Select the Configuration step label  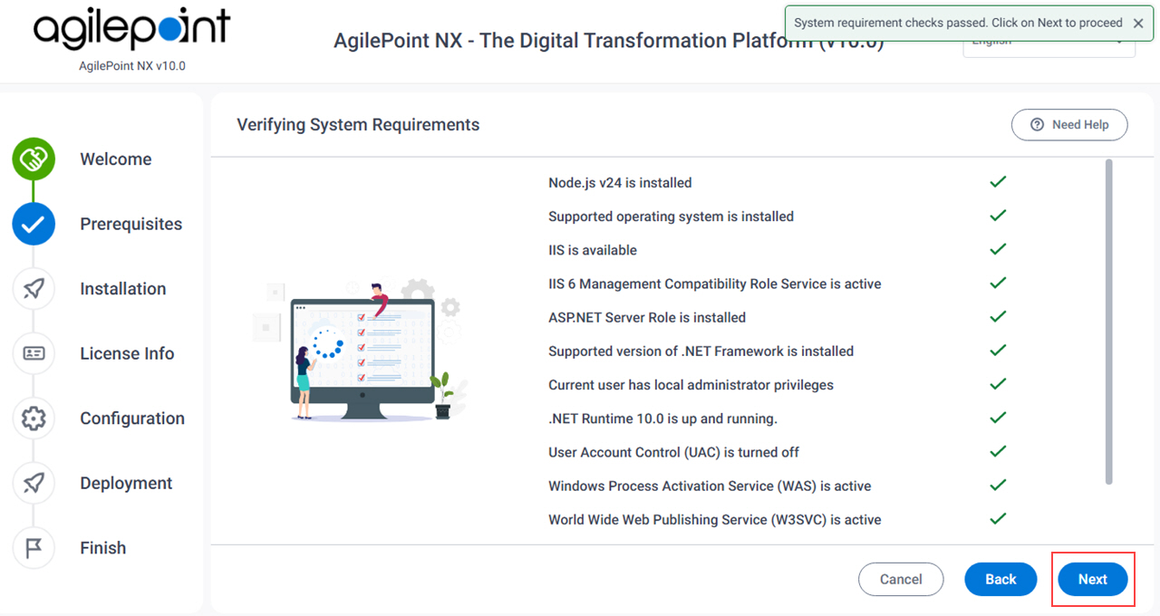pyautogui.click(x=132, y=419)
